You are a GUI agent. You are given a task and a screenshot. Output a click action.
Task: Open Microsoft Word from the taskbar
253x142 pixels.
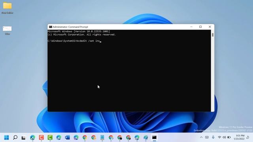(68, 138)
